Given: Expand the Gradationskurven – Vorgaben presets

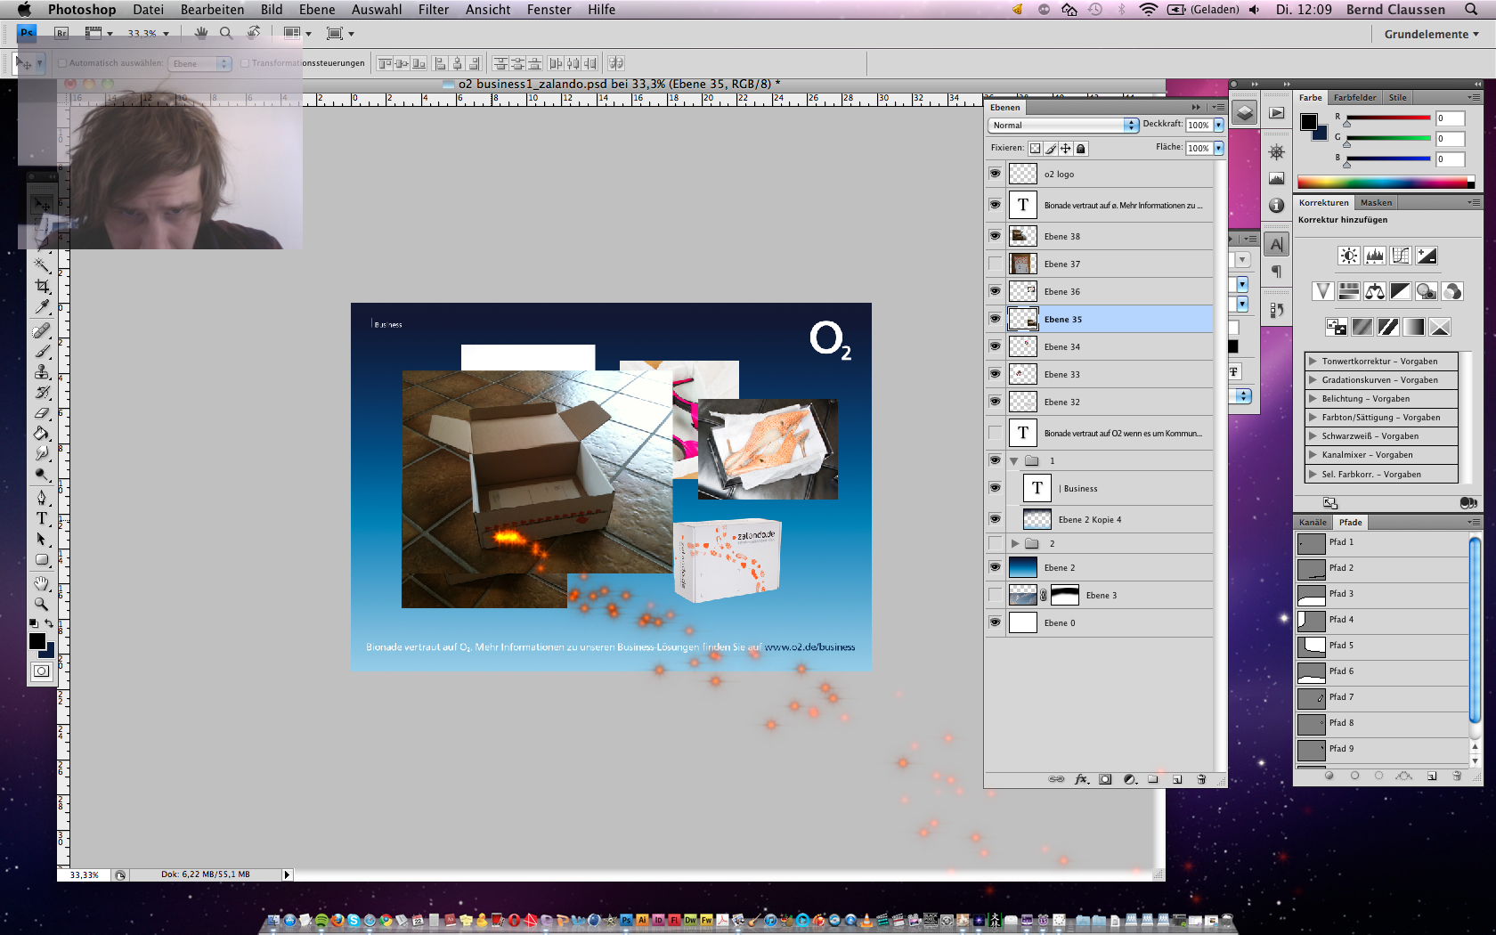Looking at the screenshot, I should pos(1313,380).
